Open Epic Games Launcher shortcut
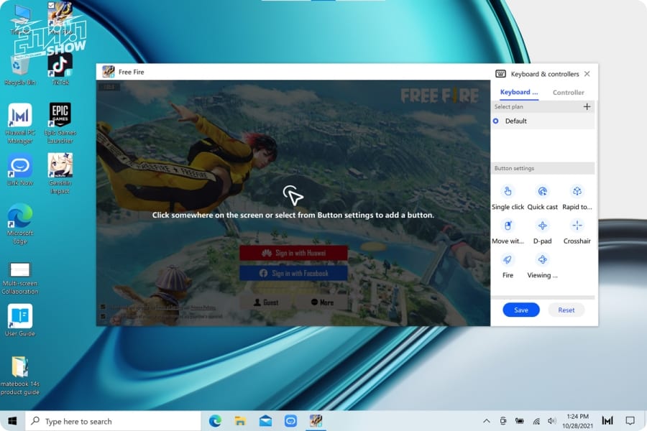Viewport: 647px width, 431px height. [x=60, y=124]
